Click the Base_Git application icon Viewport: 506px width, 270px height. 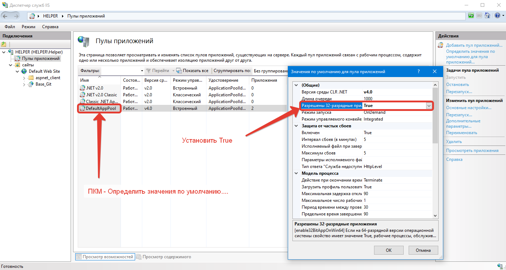click(31, 84)
